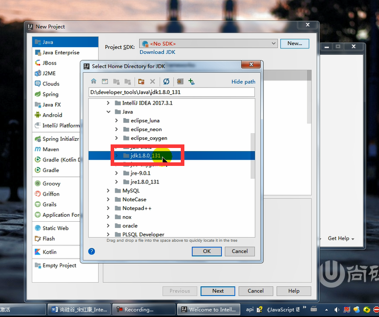
Task: Select Static Web project type
Action: [56, 228]
